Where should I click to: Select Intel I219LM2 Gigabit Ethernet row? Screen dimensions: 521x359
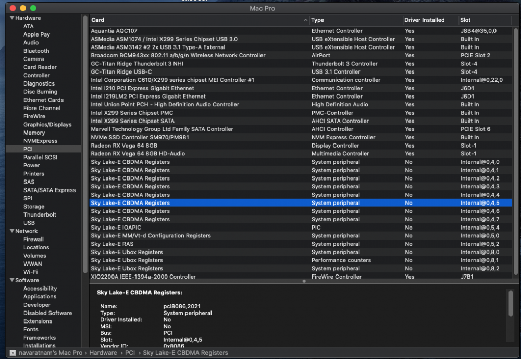click(301, 96)
